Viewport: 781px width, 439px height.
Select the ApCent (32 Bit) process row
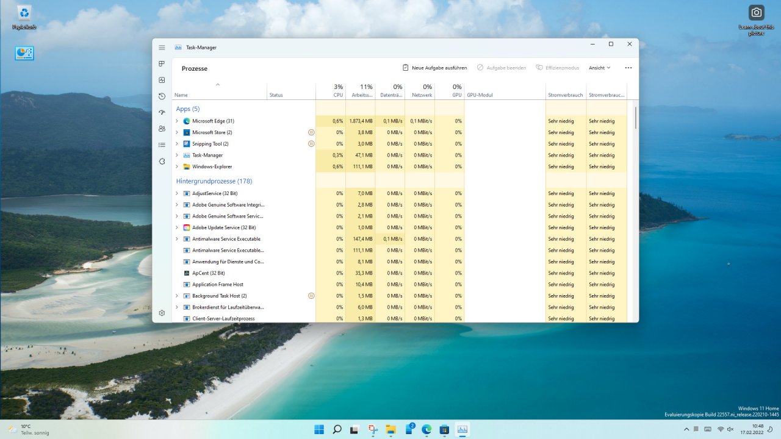point(399,273)
